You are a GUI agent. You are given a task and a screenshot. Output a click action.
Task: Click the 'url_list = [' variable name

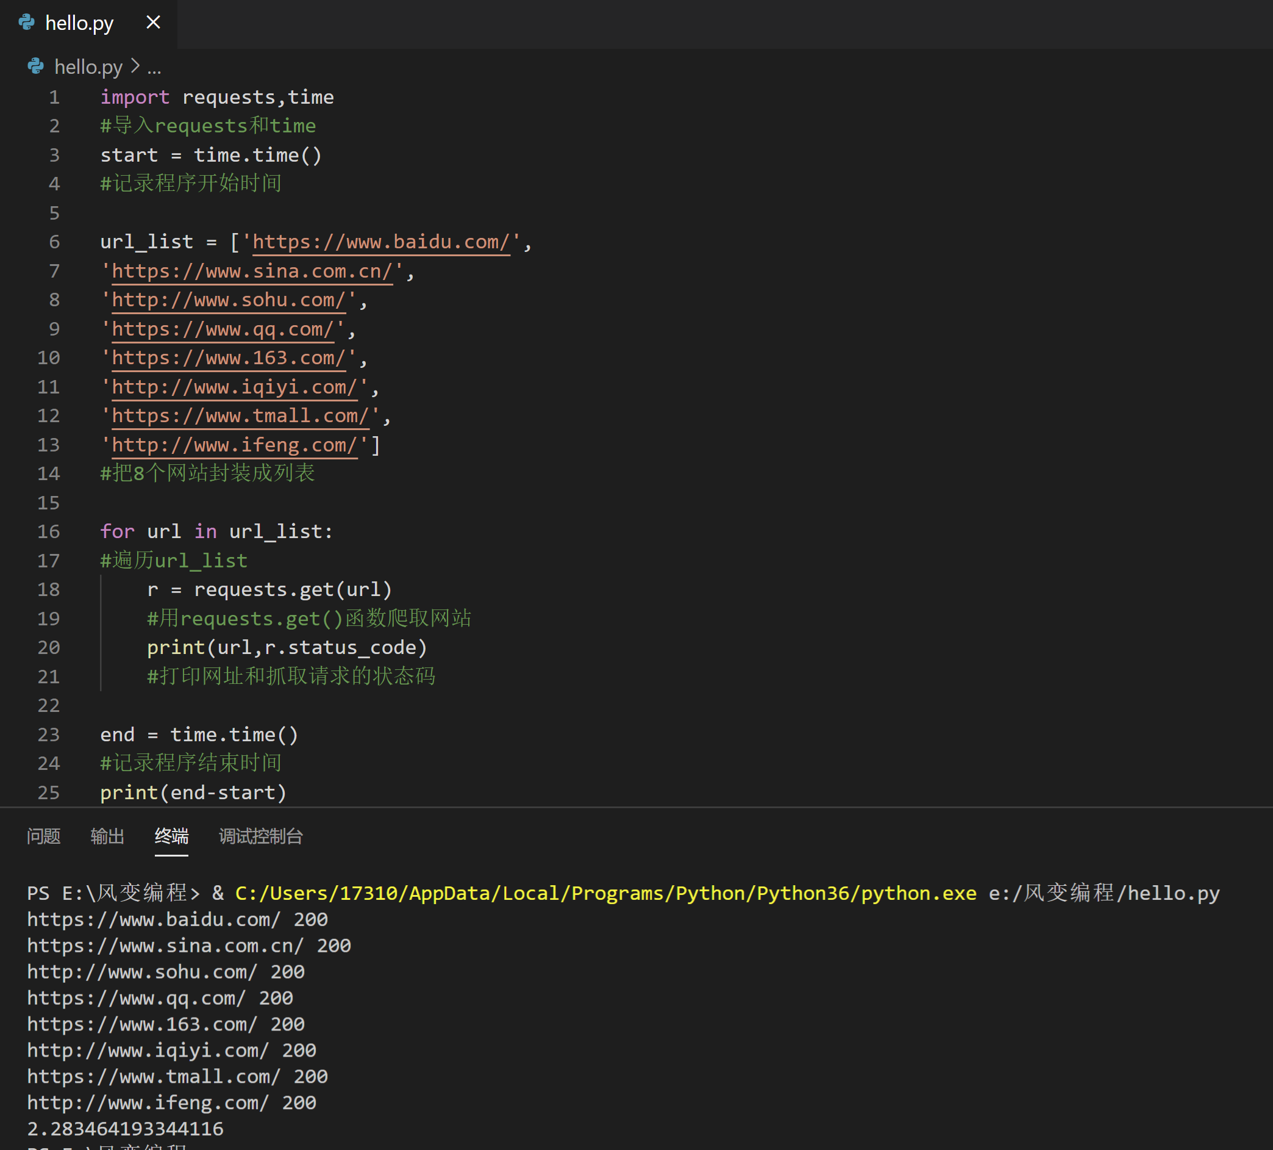[x=146, y=242]
